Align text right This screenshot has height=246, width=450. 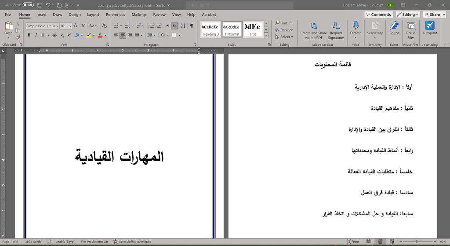(130, 35)
